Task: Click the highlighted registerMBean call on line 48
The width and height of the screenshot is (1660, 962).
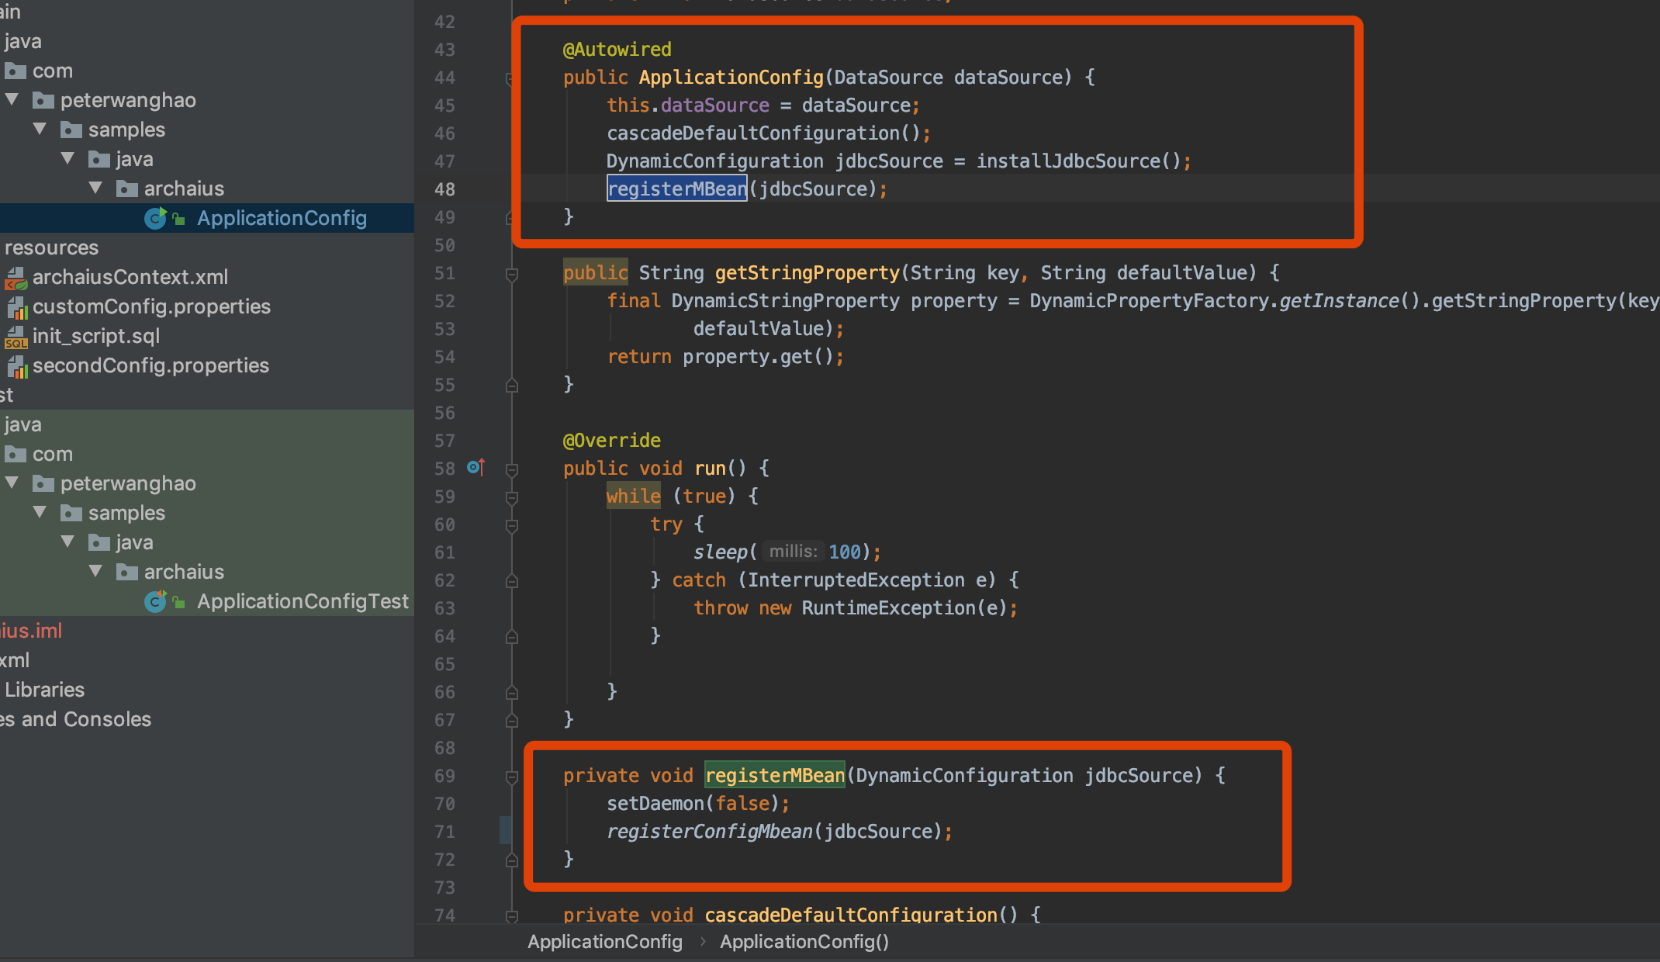Action: click(x=676, y=189)
